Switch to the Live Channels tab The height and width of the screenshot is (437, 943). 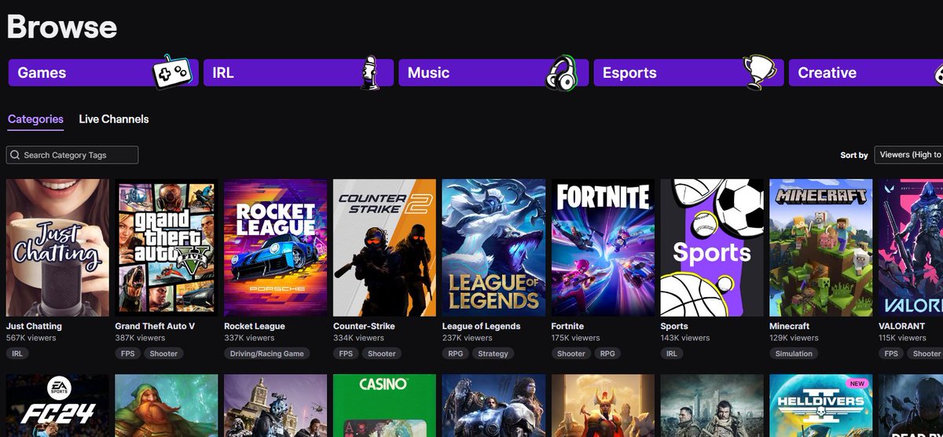tap(114, 119)
